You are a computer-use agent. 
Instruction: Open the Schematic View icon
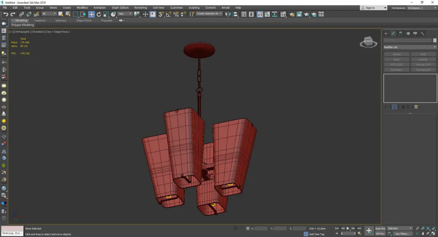click(x=274, y=14)
